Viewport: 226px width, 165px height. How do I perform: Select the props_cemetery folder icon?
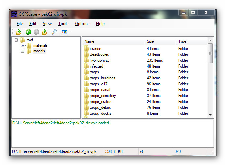click(86, 96)
